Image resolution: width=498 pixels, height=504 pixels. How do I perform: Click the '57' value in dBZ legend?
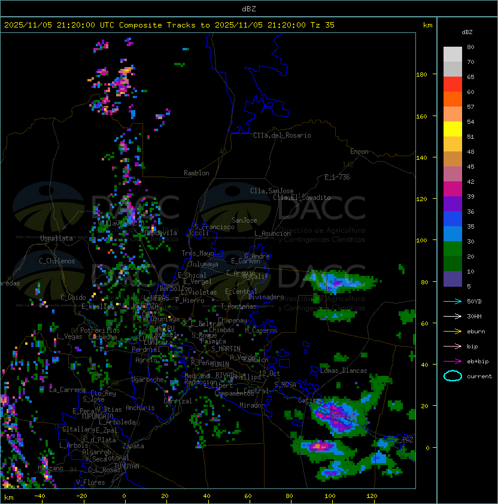click(x=470, y=107)
